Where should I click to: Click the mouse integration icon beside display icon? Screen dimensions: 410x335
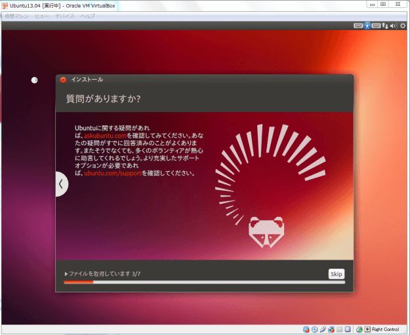pyautogui.click(x=359, y=329)
